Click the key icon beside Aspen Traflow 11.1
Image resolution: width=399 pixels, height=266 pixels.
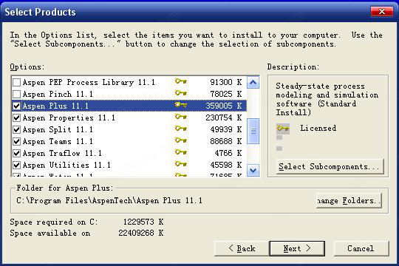coord(181,152)
